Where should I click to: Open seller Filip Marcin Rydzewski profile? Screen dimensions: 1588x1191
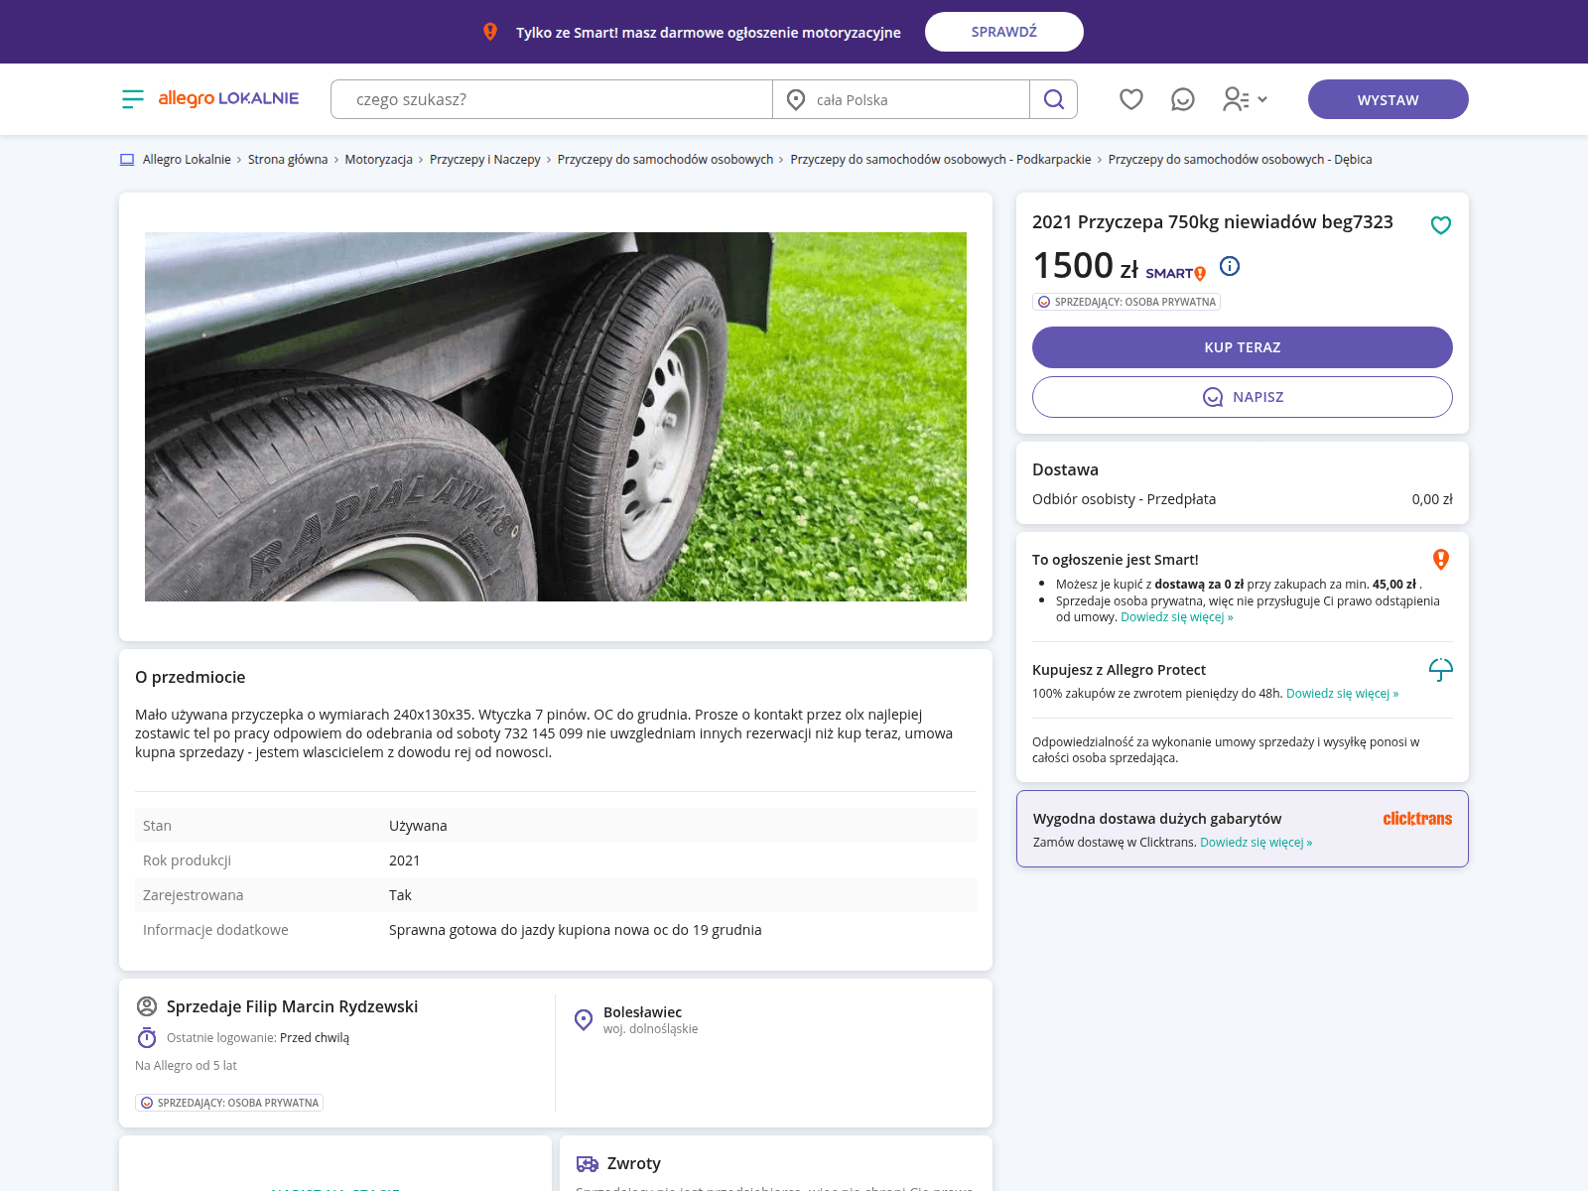[x=292, y=1006]
